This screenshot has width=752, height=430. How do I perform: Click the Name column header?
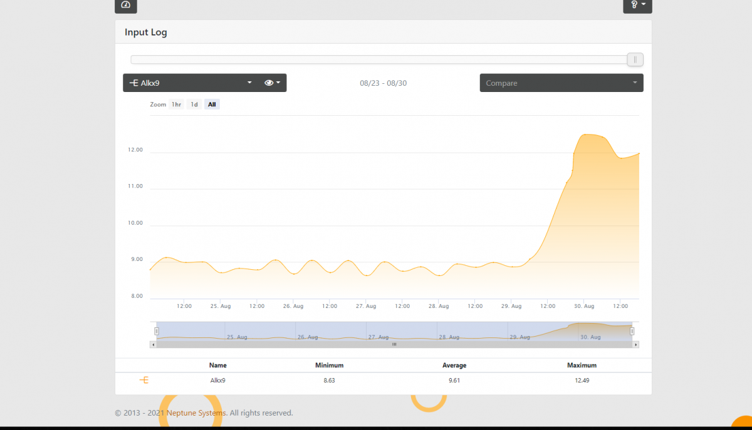point(218,365)
